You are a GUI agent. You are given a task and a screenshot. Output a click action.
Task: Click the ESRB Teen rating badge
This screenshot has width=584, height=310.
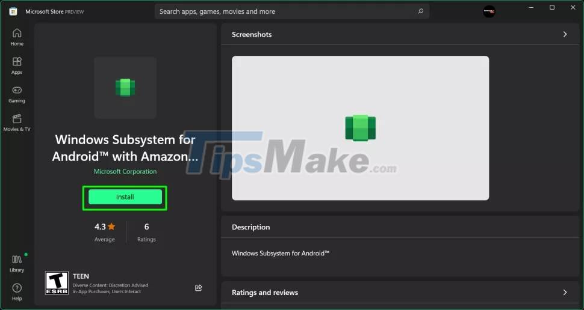[x=57, y=283]
